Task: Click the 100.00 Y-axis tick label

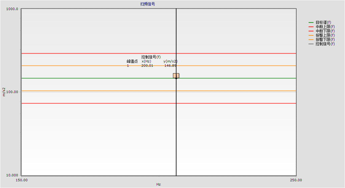Action: (x=13, y=92)
